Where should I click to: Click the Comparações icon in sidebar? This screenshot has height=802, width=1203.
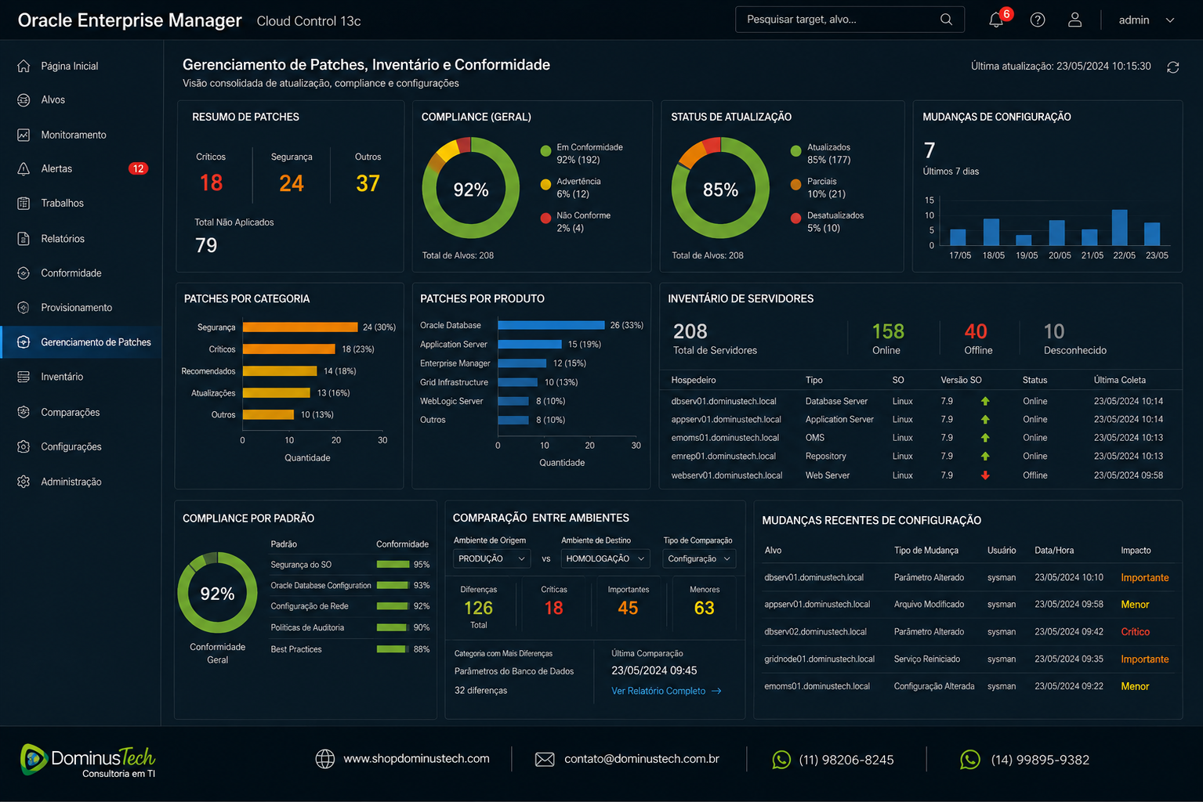(x=24, y=412)
